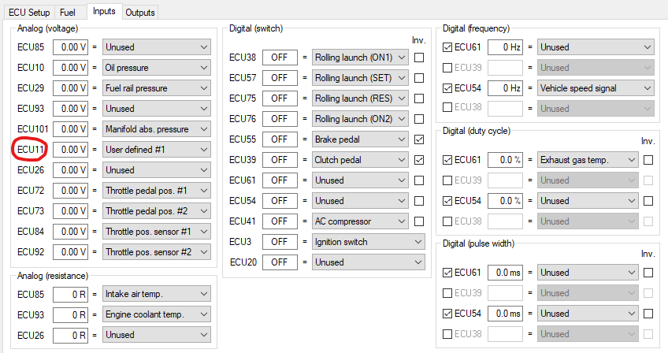Open the ECU Setup tab
The height and width of the screenshot is (353, 668).
click(29, 13)
